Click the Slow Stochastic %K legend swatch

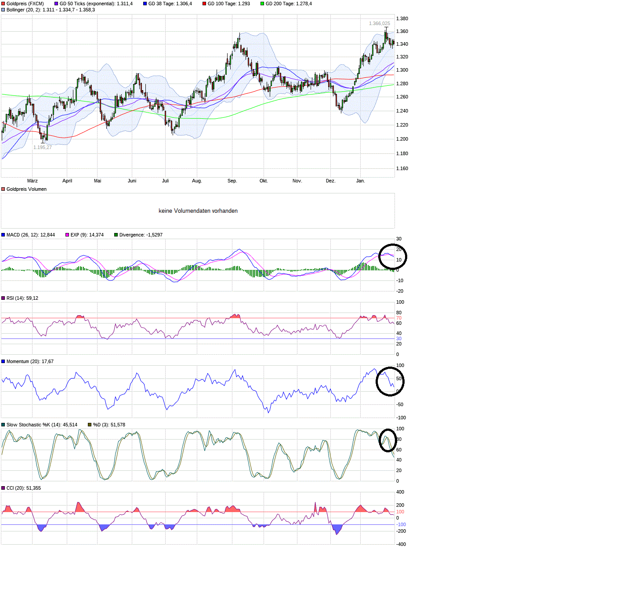tap(3, 425)
